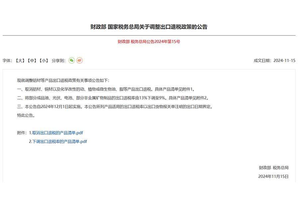Click signature 财政部 税务总局
The width and height of the screenshot is (299, 199).
point(274,167)
